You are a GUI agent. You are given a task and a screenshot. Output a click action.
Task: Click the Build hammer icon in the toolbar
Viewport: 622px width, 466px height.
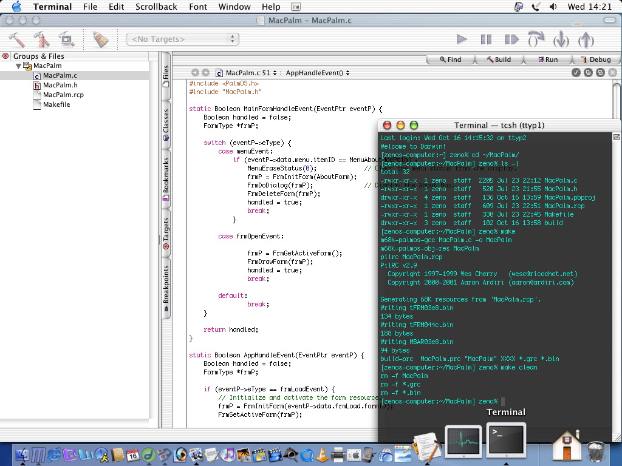point(16,39)
